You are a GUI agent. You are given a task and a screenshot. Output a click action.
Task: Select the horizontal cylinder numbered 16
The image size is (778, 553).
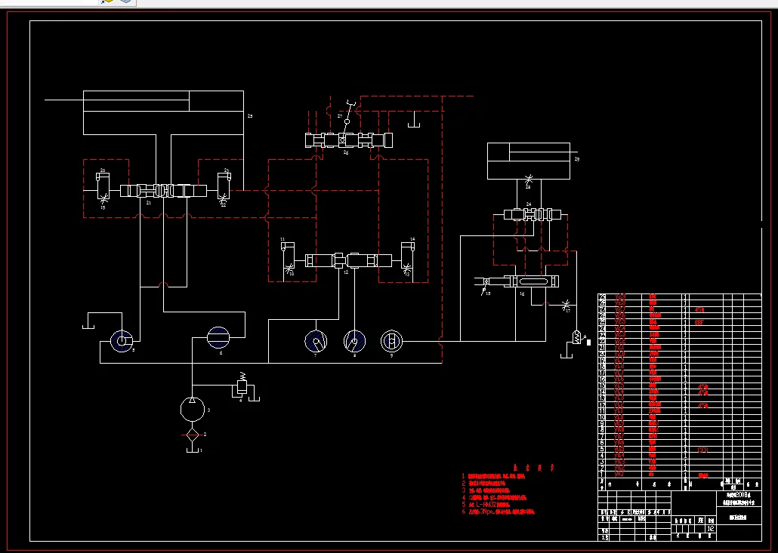point(532,282)
